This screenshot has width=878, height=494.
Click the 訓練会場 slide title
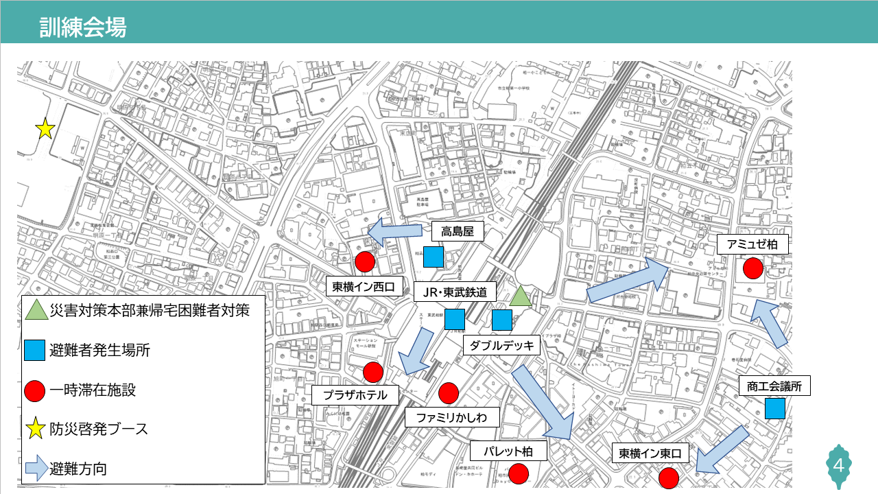pos(83,29)
